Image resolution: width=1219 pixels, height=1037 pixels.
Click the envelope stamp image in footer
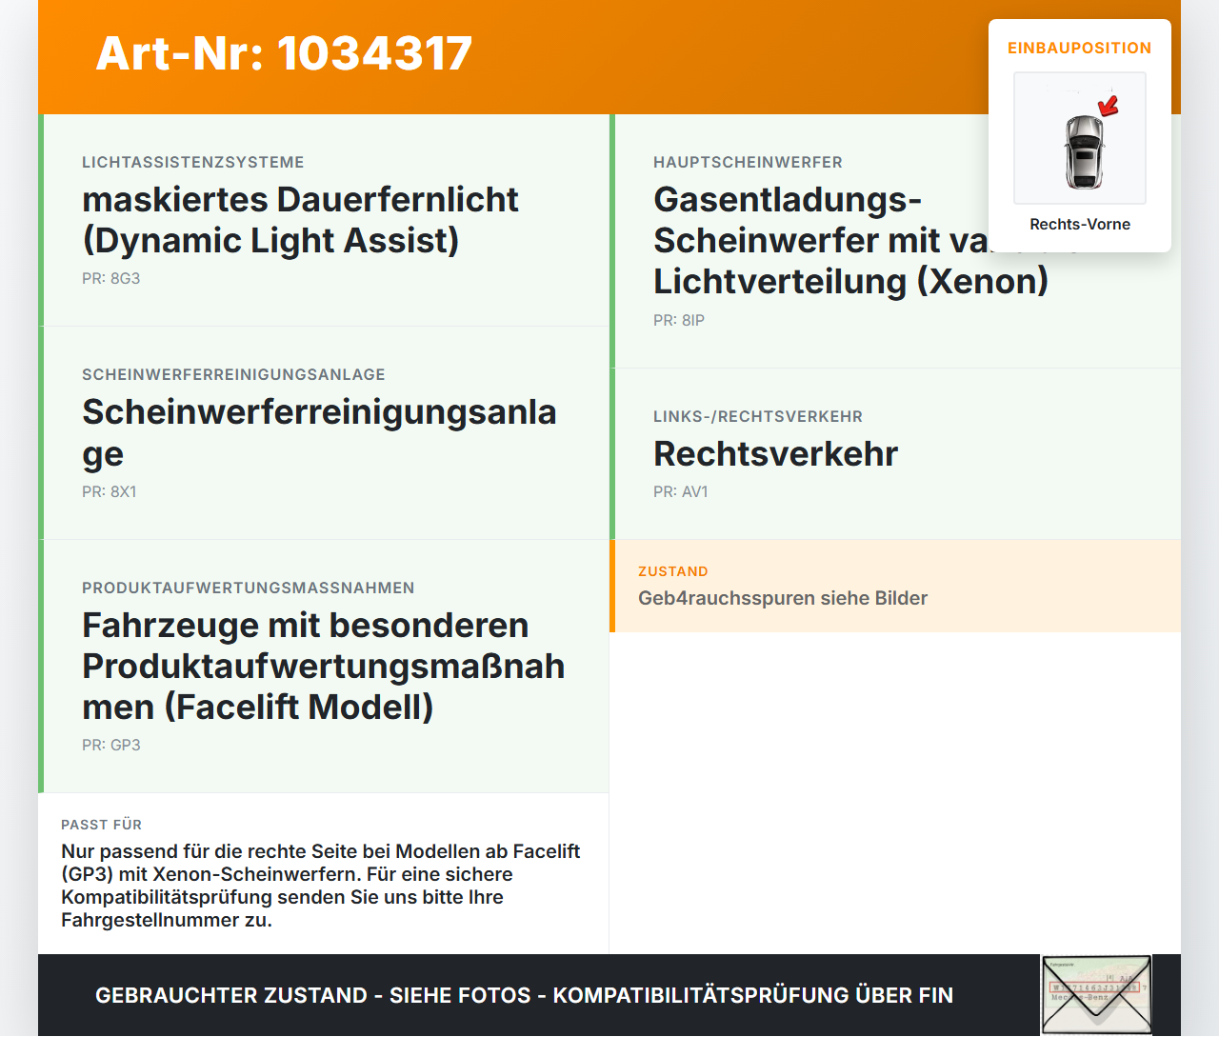[1096, 995]
